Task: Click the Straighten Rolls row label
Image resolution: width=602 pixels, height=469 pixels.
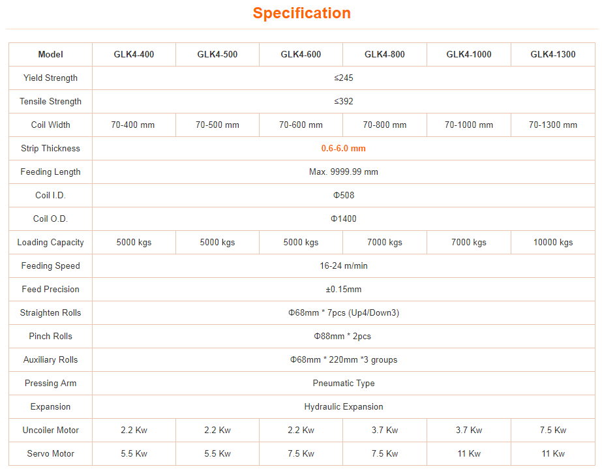Action: pos(51,312)
